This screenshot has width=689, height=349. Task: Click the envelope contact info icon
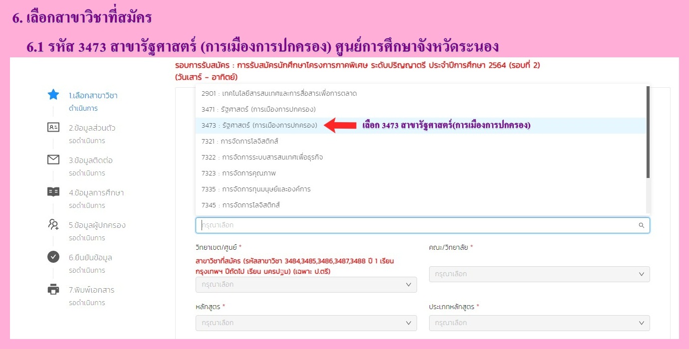[x=53, y=160]
